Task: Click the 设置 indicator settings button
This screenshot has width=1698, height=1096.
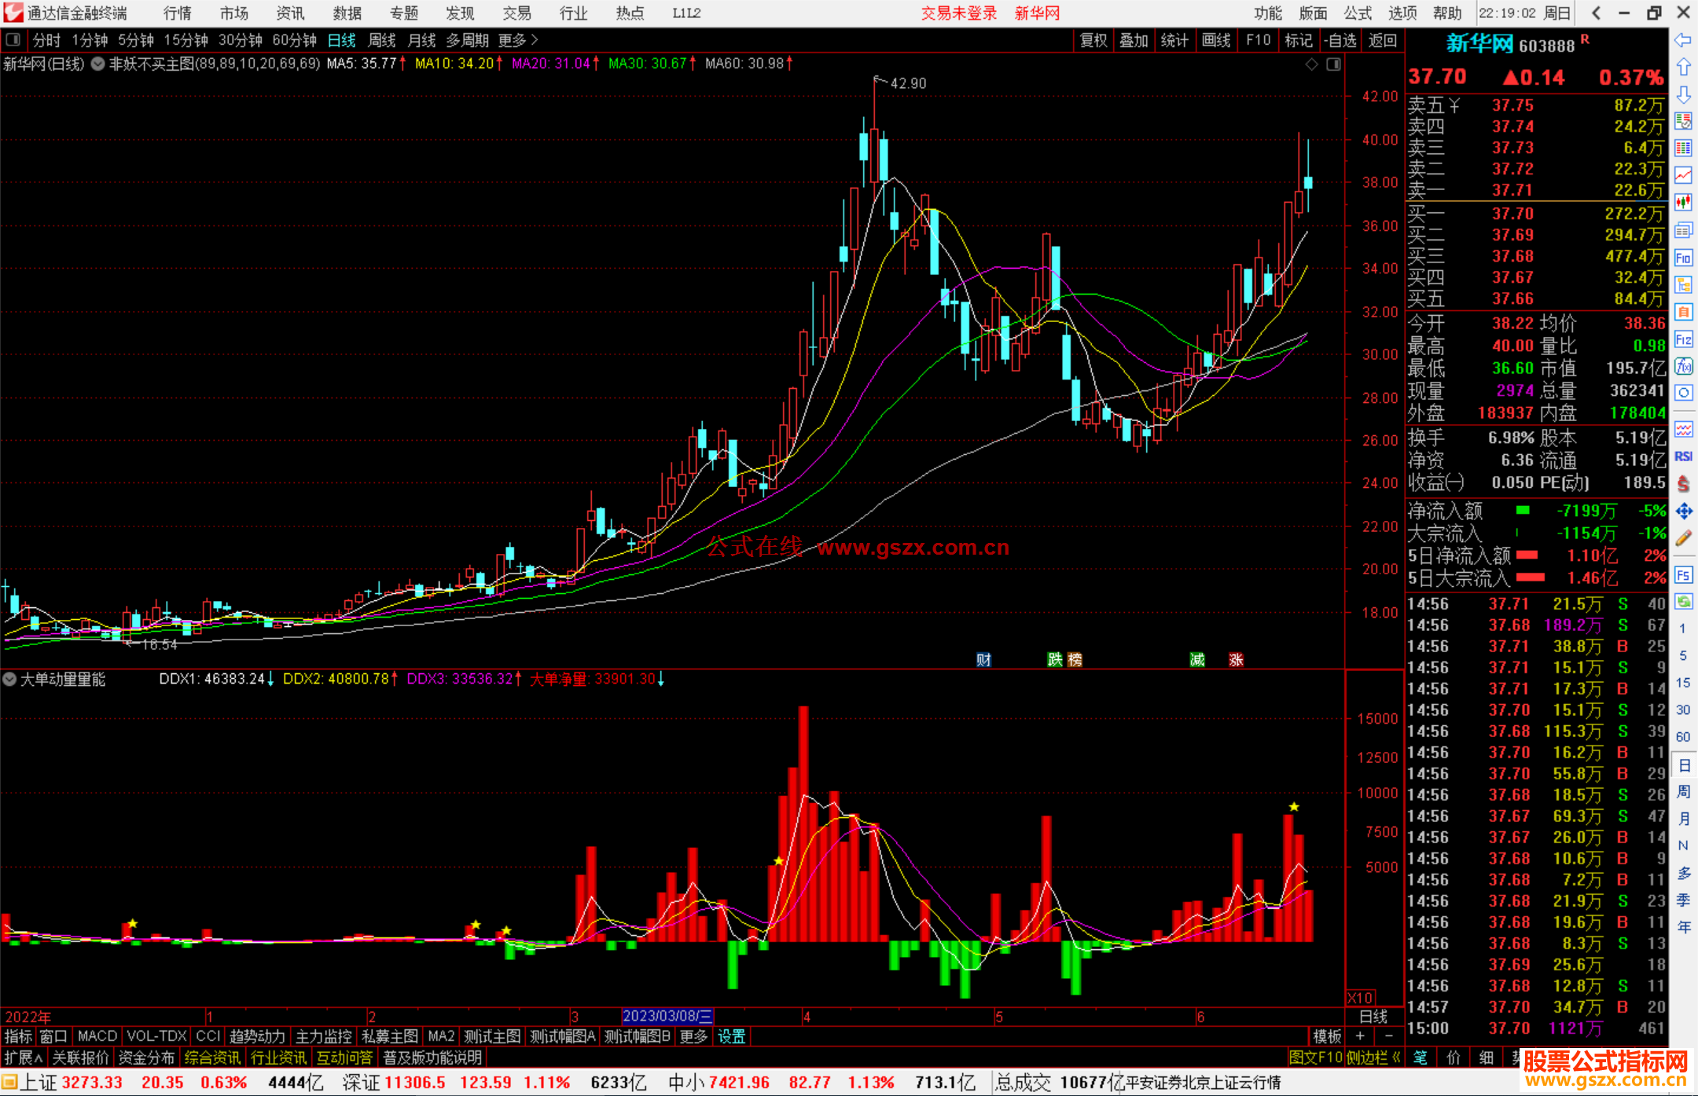Action: (731, 1036)
